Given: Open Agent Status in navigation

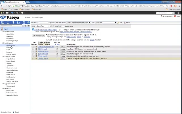Looking at the screenshot, I should 10,34.
